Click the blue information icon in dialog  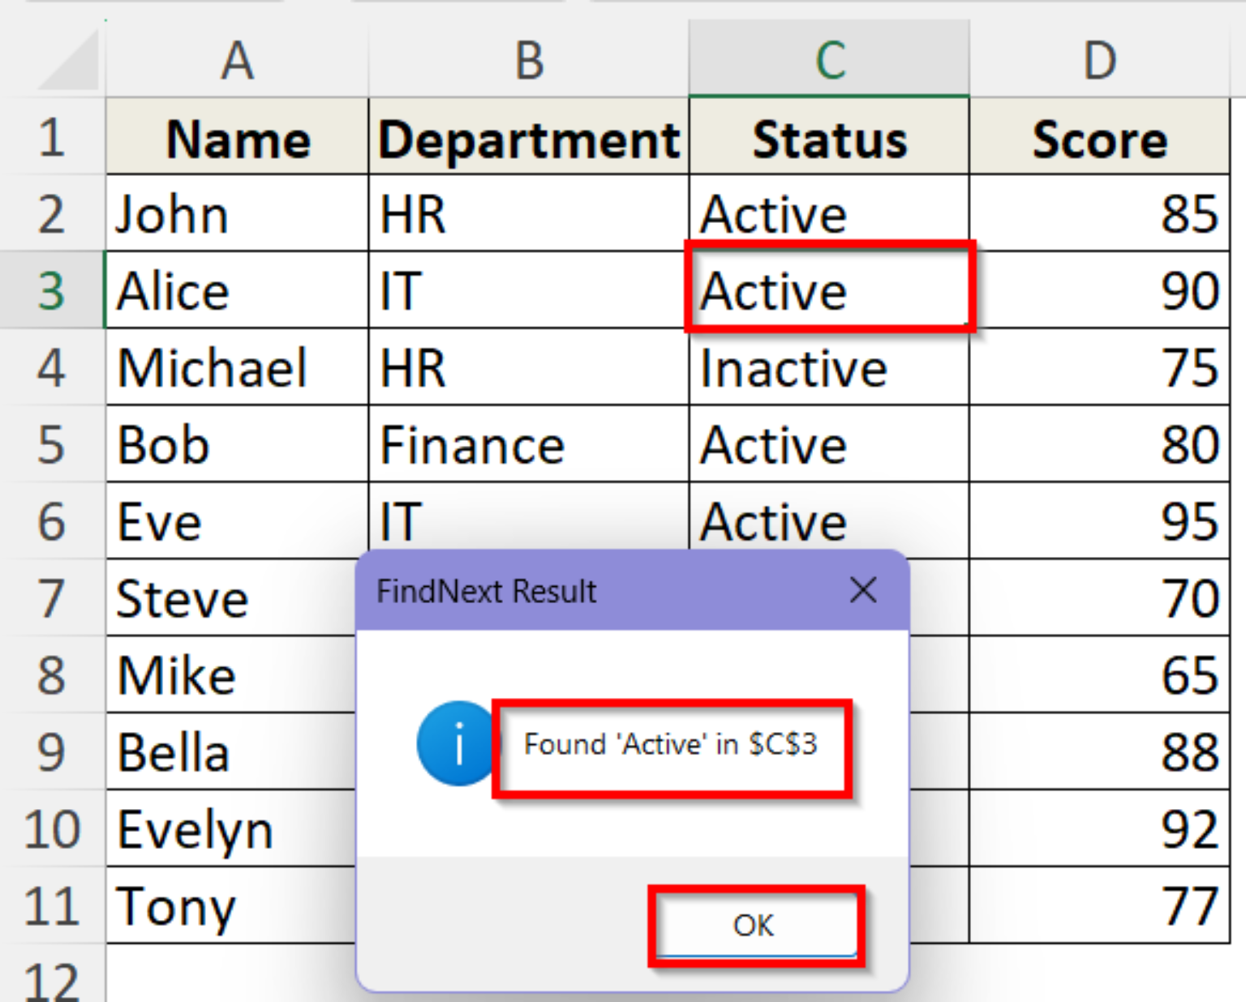[457, 743]
